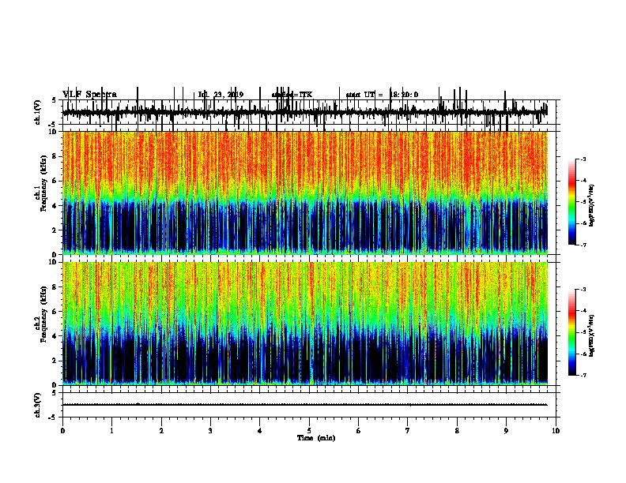Click the "2" tick on the Time axis
This screenshot has height=483, width=626.
[161, 431]
